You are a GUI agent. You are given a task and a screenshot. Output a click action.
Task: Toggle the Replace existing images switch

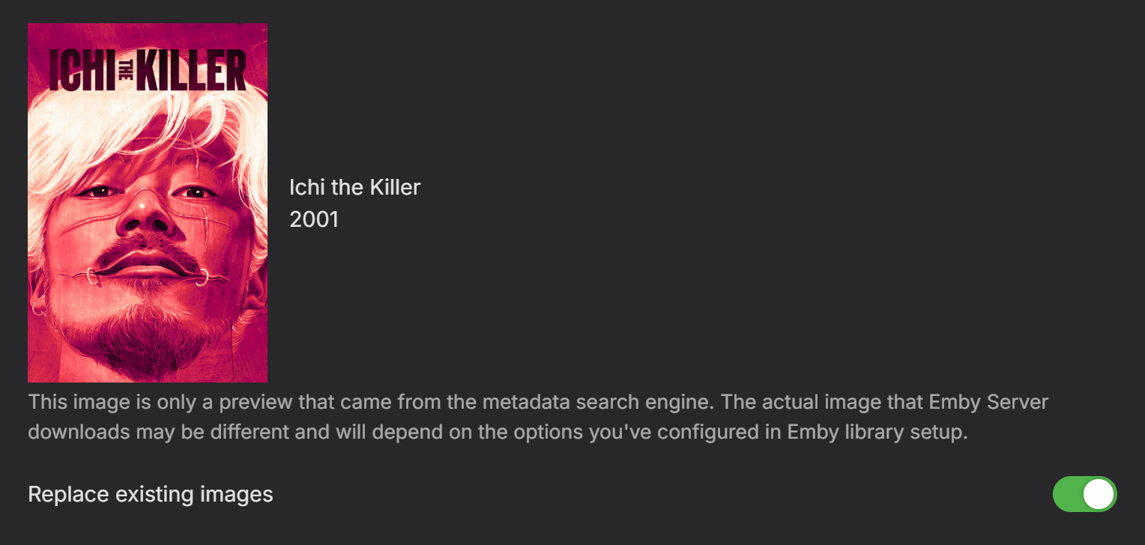click(1084, 495)
